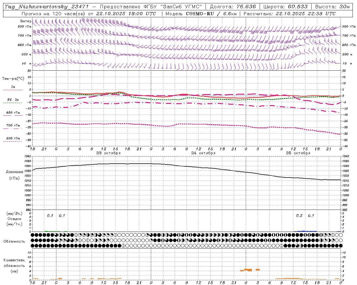Click the '23 октября' date label
The width and height of the screenshot is (357, 285).
[x=108, y=153]
